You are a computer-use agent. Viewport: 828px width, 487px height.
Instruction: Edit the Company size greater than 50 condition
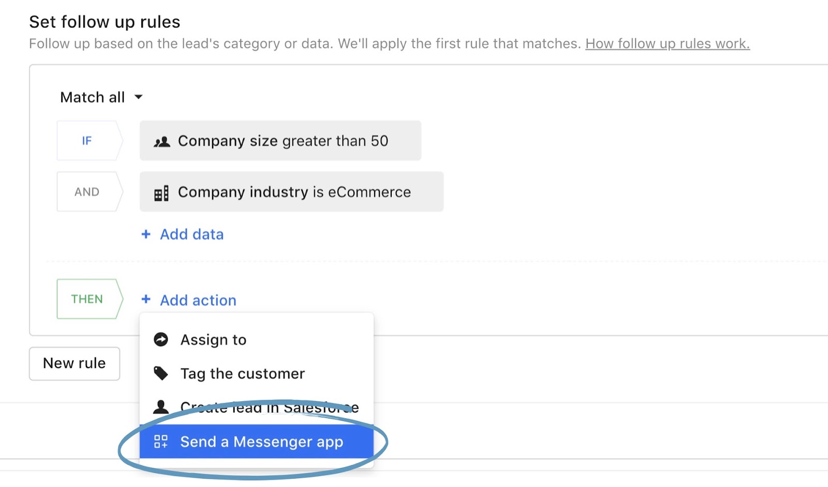283,141
